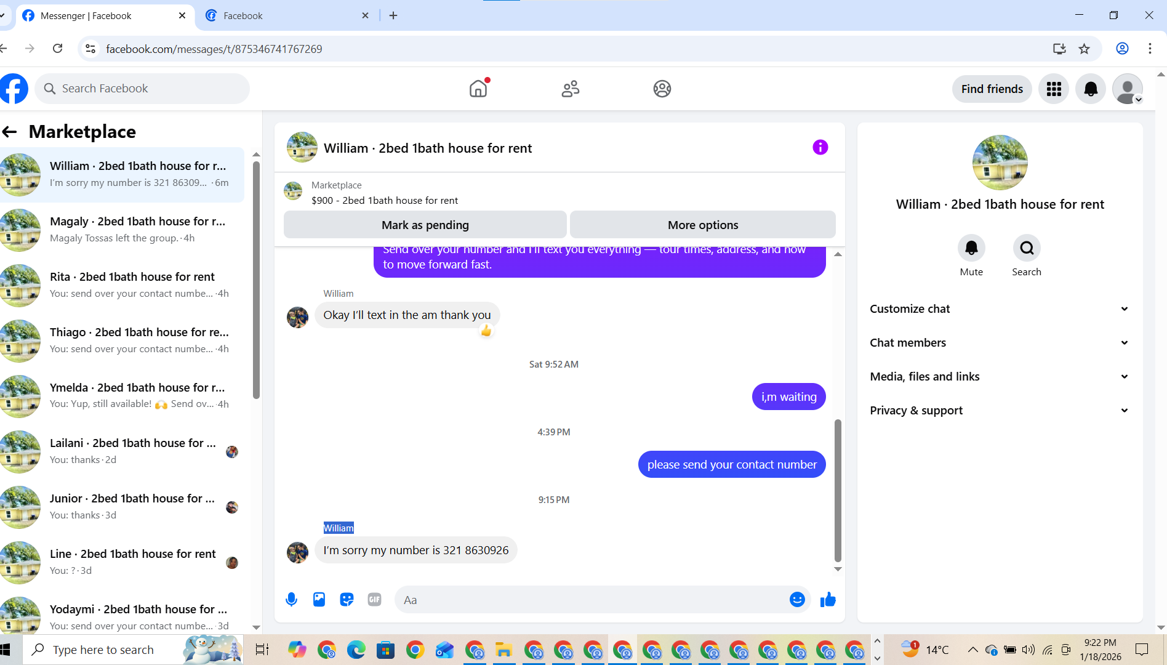Viewport: 1167px width, 665px height.
Task: Open the Groups icon in top navigation
Action: point(662,89)
